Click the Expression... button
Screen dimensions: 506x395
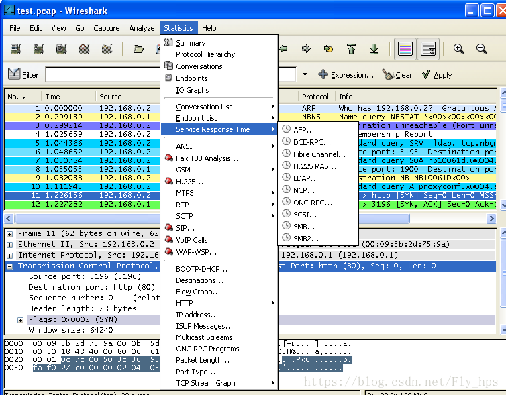(x=346, y=75)
